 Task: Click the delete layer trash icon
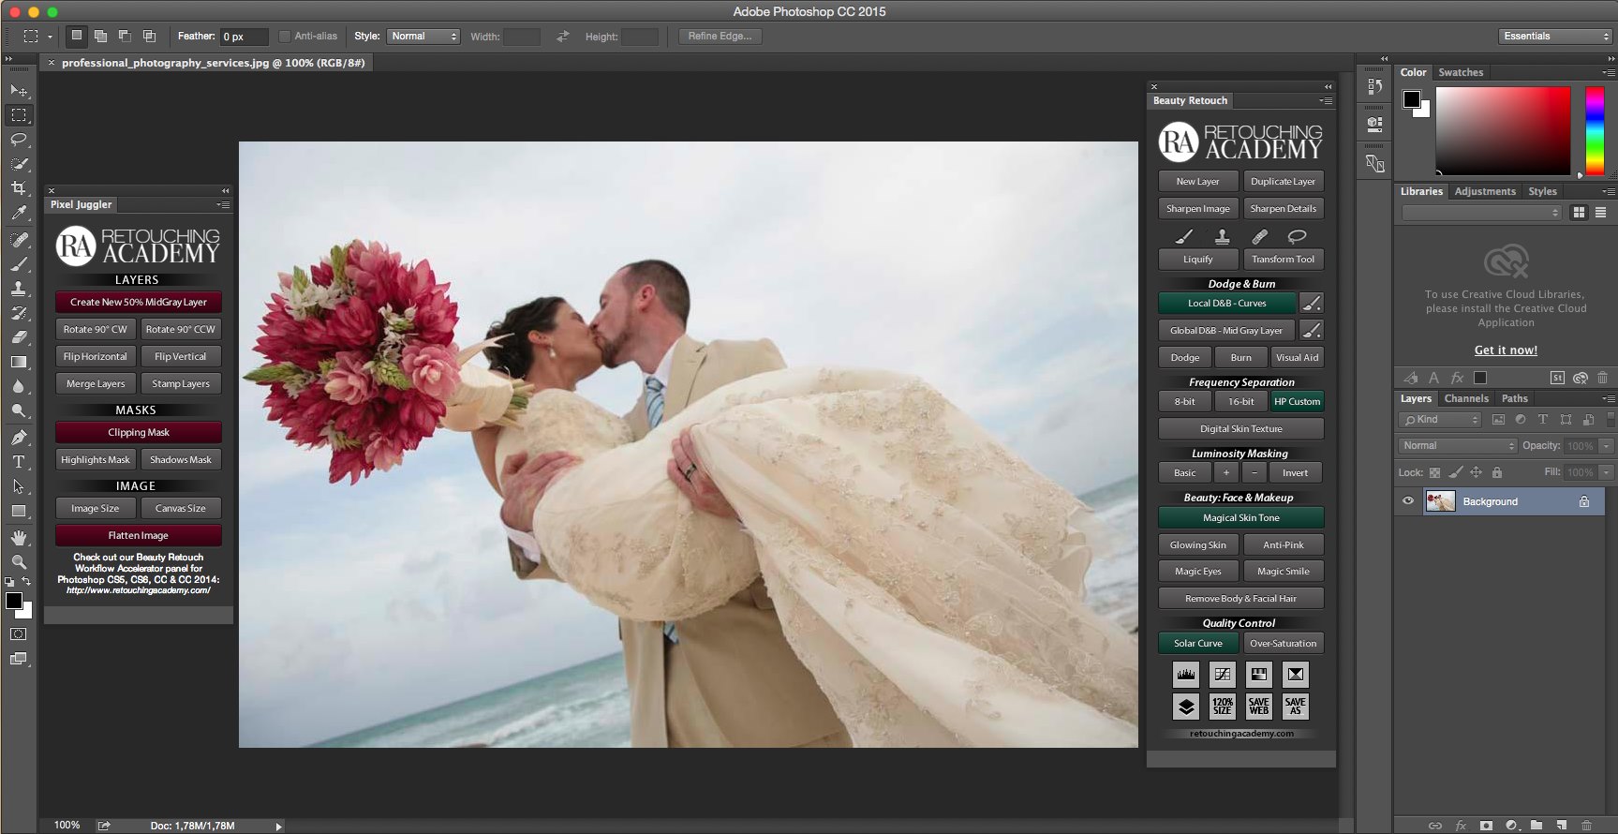click(x=1586, y=826)
